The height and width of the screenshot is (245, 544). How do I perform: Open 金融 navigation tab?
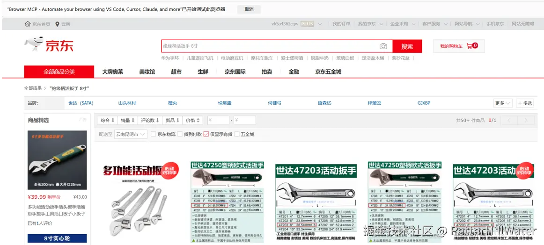click(x=294, y=72)
